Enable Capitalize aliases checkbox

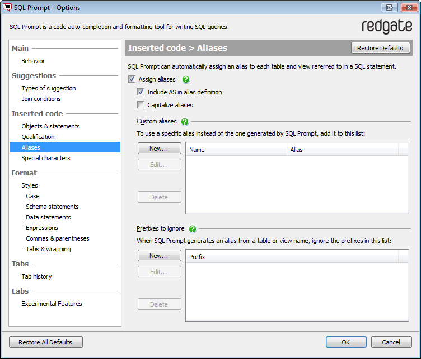pos(141,105)
